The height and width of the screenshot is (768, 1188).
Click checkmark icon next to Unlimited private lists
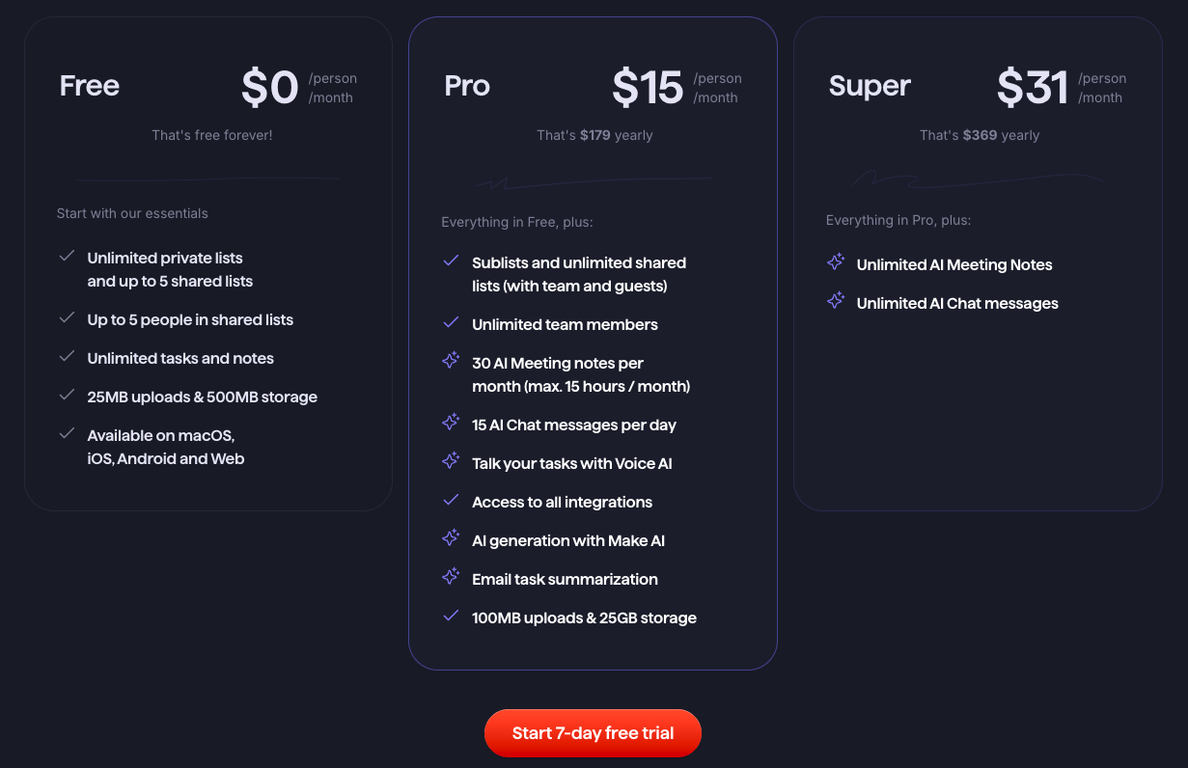click(x=67, y=256)
